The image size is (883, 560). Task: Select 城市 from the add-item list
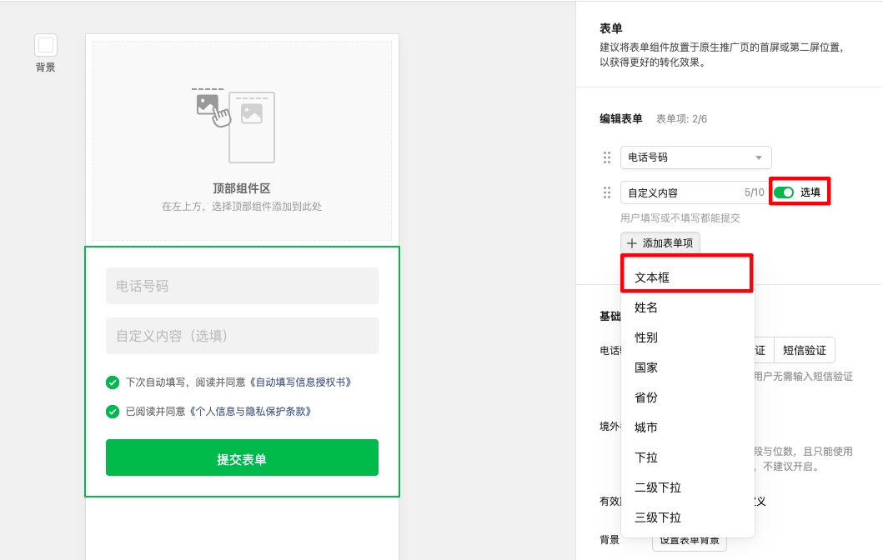[646, 427]
